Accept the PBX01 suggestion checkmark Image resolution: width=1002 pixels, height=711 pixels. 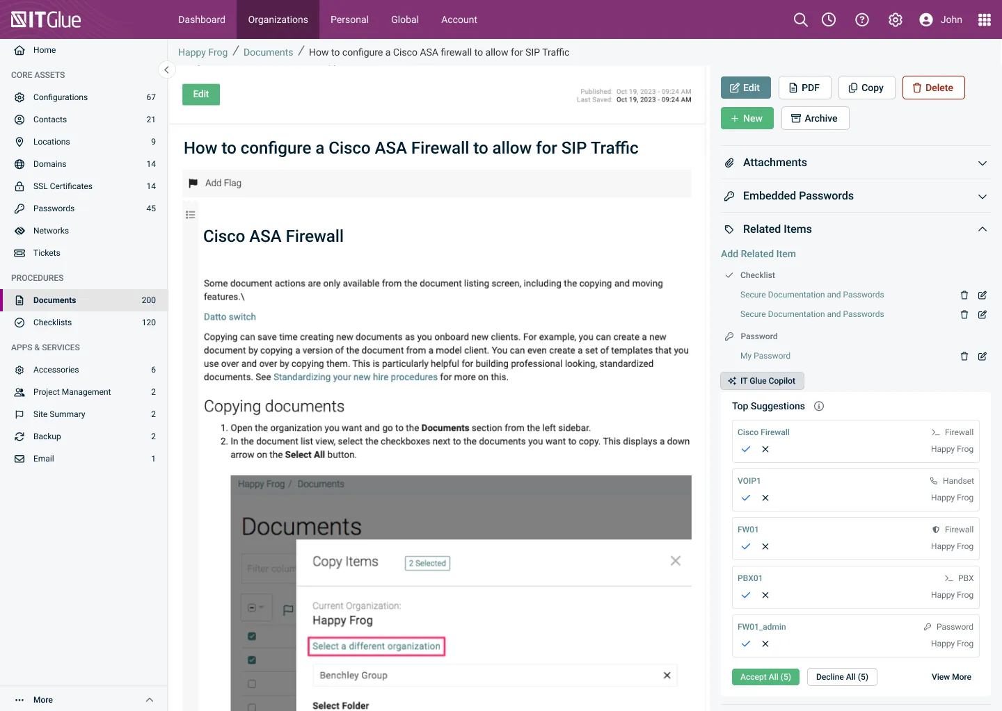click(x=746, y=596)
